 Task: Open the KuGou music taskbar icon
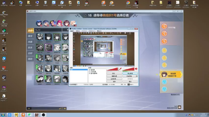point(10,115)
